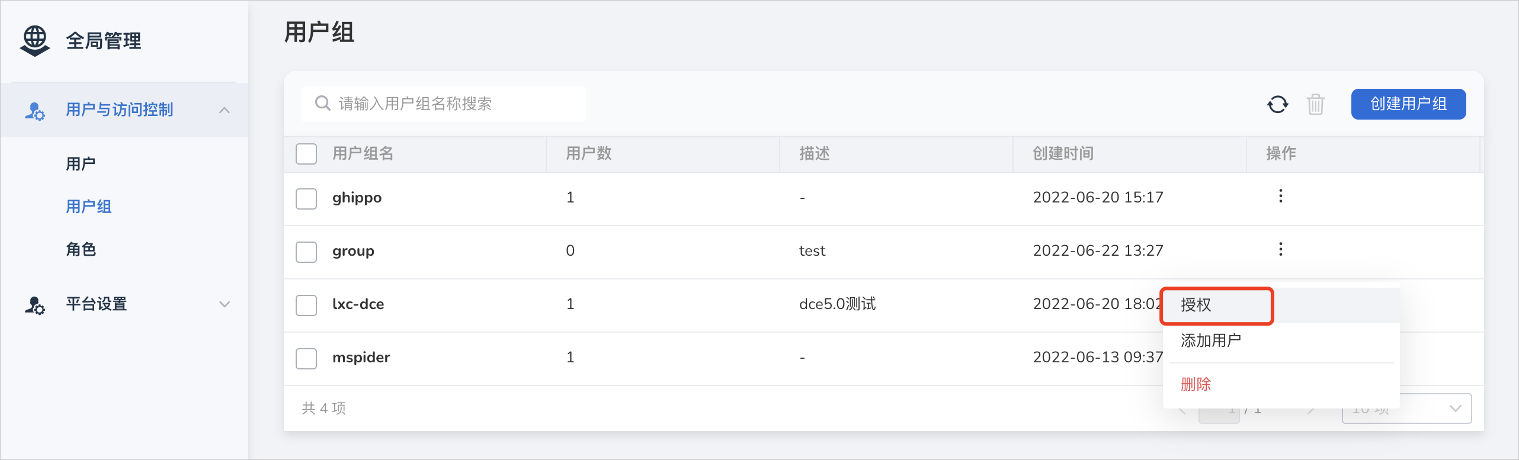Check the group row checkbox
1519x460 pixels.
(x=306, y=252)
